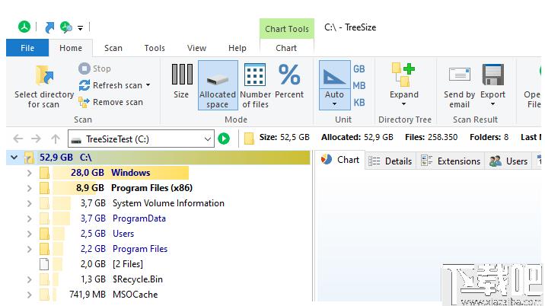545x306 pixels.
Task: Switch to the Home ribbon tab
Action: click(71, 48)
